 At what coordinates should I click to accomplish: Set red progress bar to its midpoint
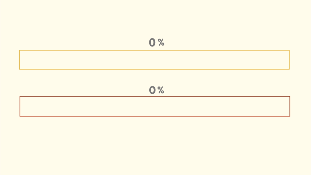pyautogui.click(x=155, y=106)
